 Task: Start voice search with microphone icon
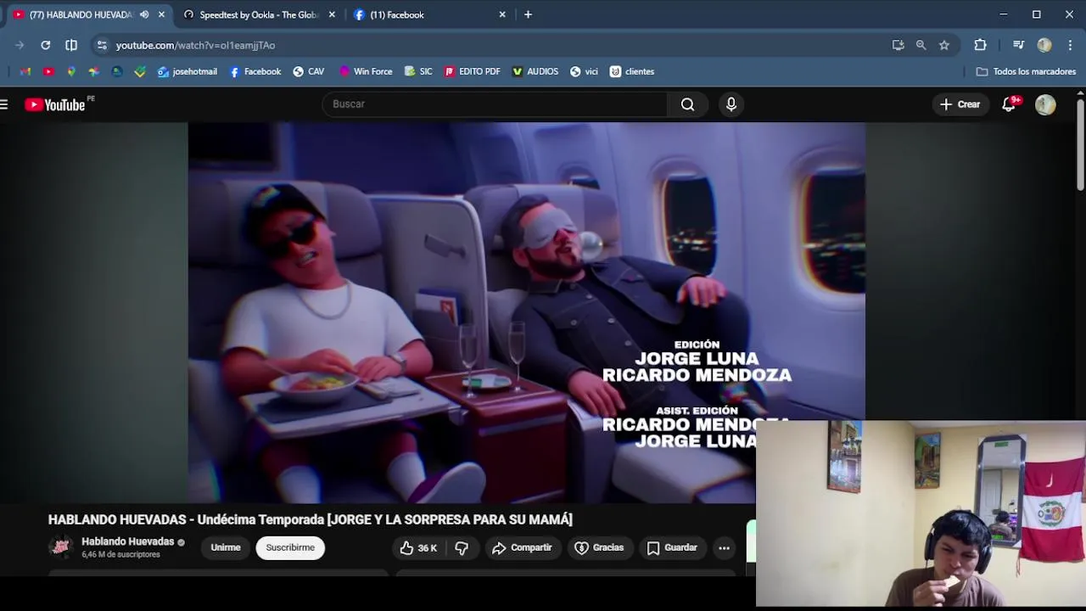731,104
